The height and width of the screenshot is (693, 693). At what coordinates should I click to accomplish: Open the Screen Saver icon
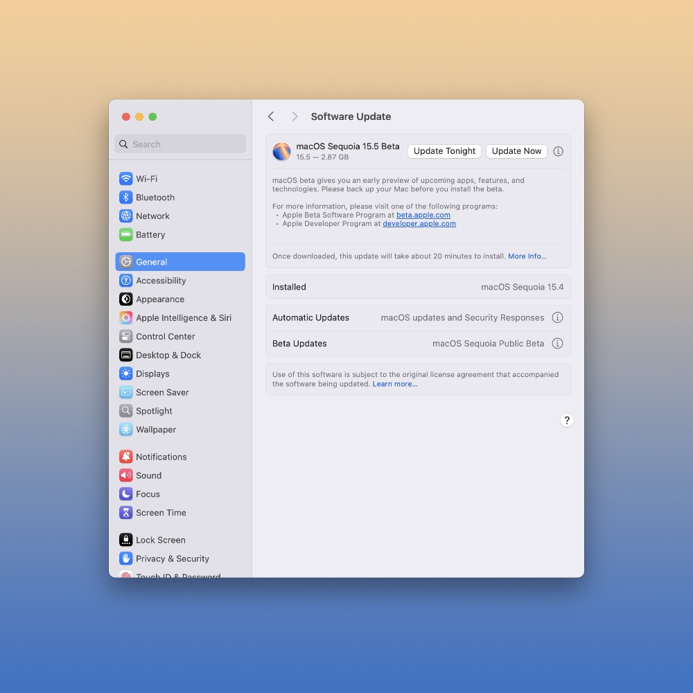click(x=125, y=392)
